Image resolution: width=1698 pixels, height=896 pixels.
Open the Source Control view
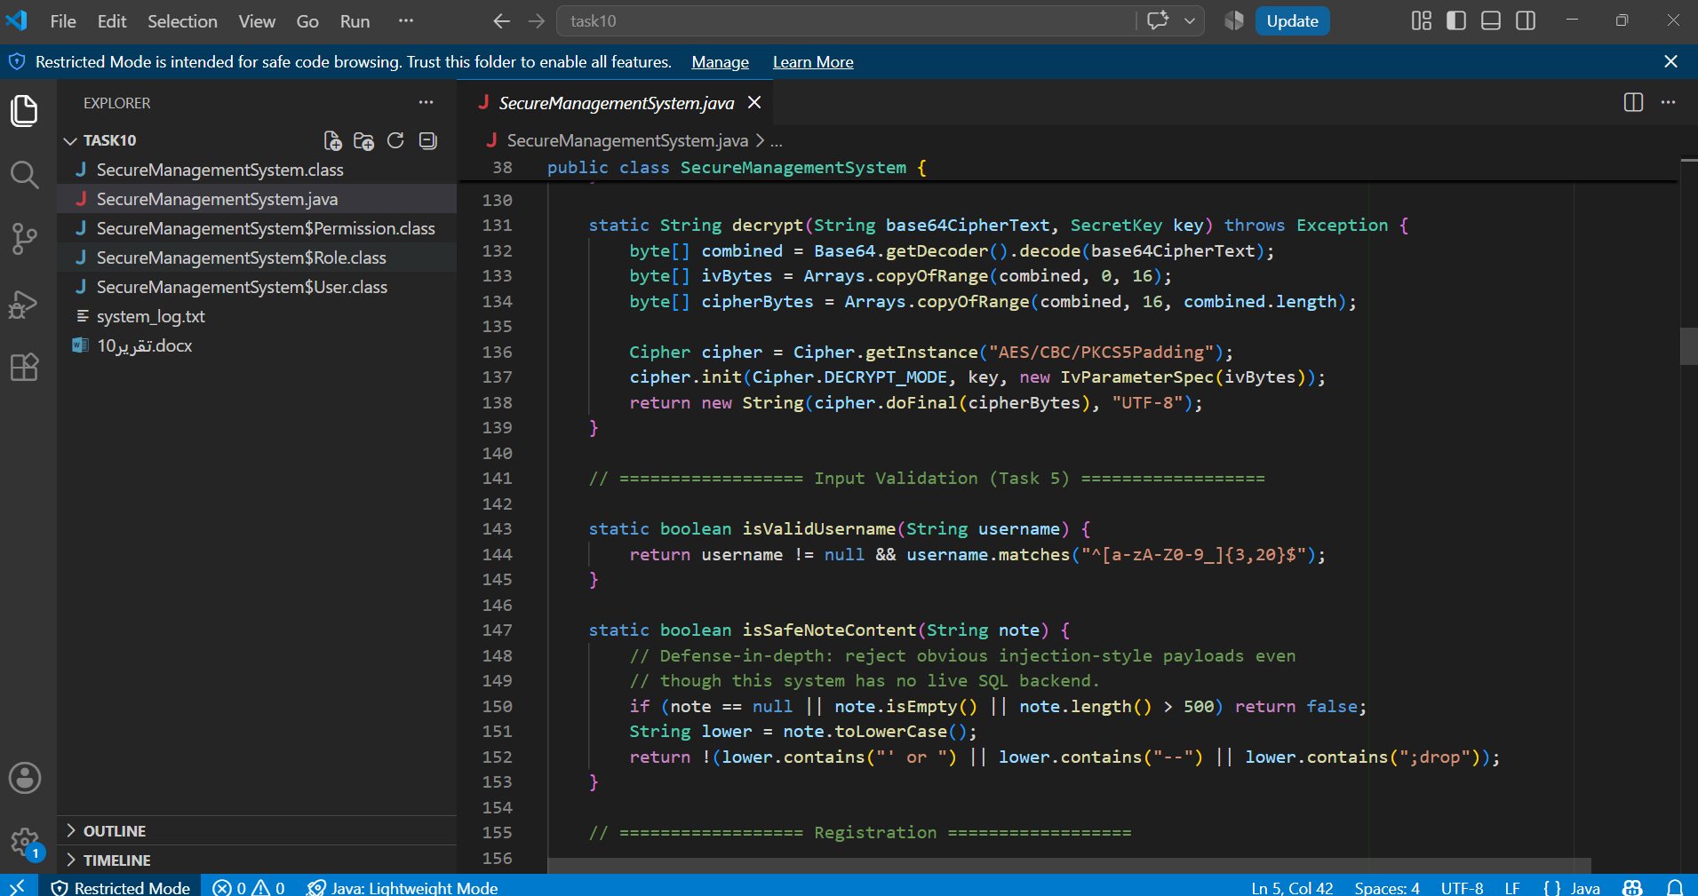click(24, 239)
